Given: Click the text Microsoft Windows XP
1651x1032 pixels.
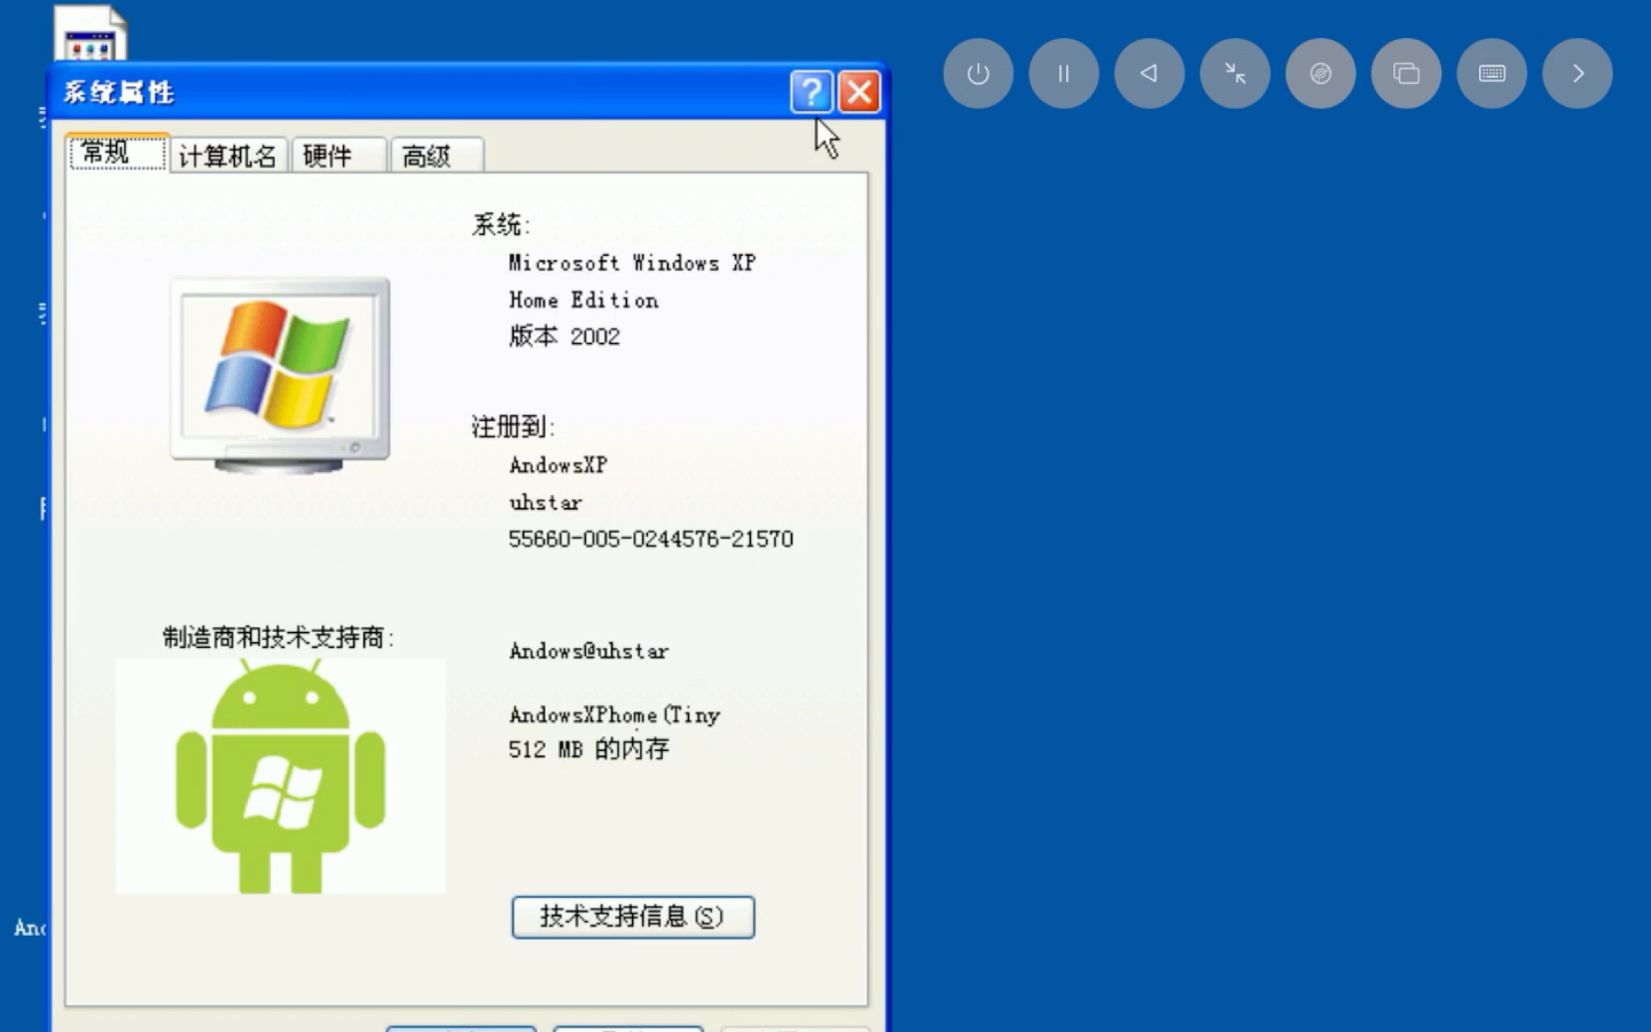Looking at the screenshot, I should [632, 263].
